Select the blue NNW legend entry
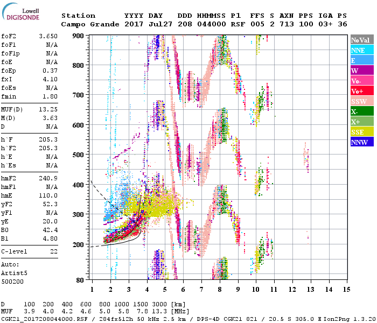Image resolution: width=377 pixels, height=323 pixels. pyautogui.click(x=362, y=142)
